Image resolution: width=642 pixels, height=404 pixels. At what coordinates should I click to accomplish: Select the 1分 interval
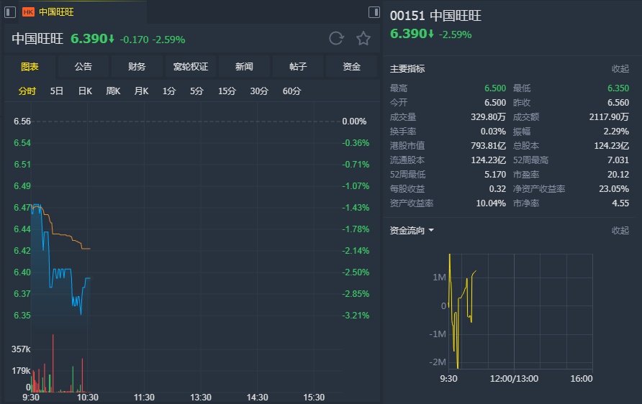[x=168, y=91]
